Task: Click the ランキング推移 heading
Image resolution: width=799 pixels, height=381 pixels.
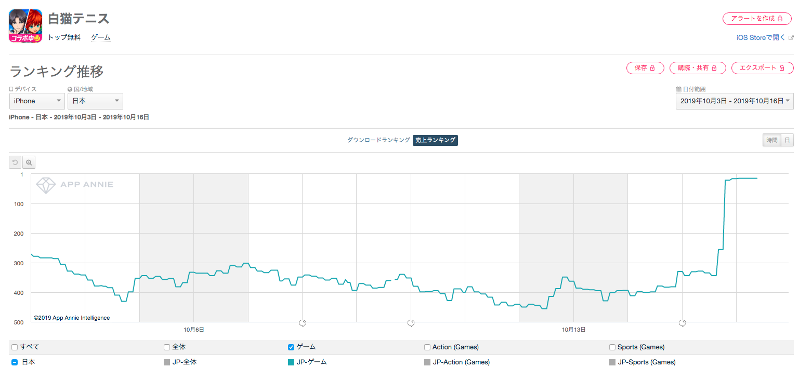Action: pos(57,71)
